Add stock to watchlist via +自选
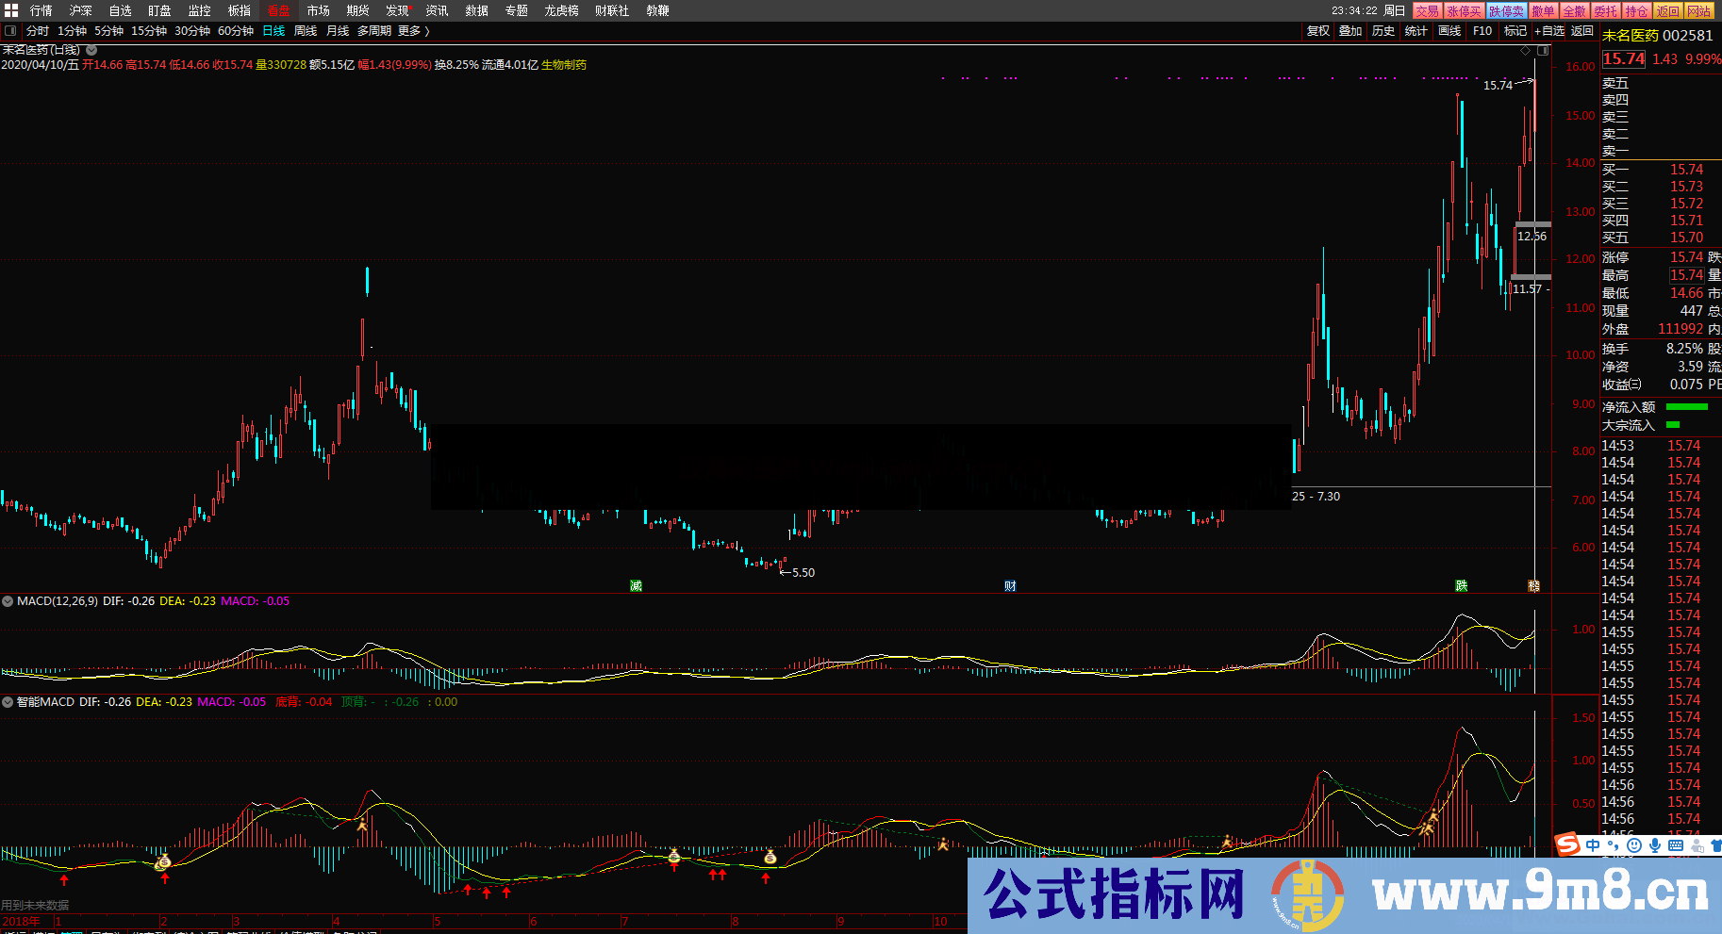The width and height of the screenshot is (1722, 934). (1549, 30)
